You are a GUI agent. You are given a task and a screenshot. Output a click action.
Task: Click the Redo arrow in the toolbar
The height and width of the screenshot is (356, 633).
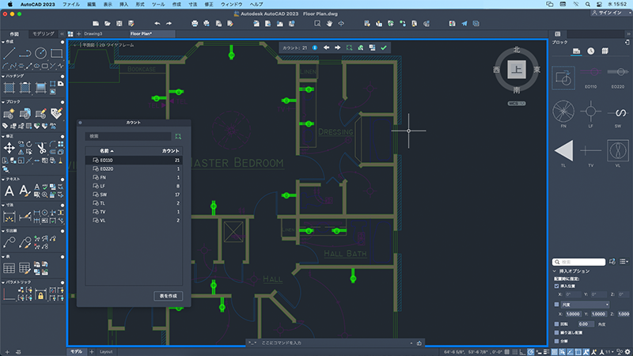[x=169, y=24]
